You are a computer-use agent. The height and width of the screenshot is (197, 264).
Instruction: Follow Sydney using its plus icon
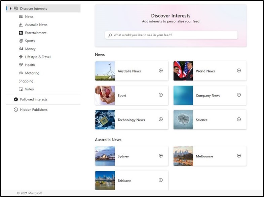[x=161, y=156]
